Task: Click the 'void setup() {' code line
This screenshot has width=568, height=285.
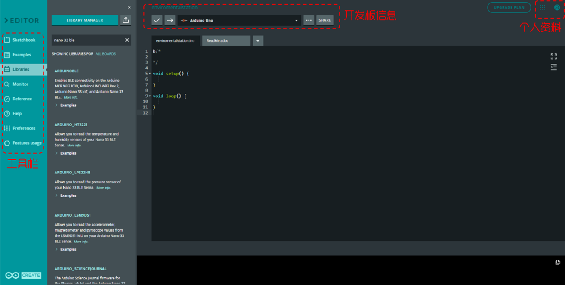Action: pyautogui.click(x=171, y=74)
